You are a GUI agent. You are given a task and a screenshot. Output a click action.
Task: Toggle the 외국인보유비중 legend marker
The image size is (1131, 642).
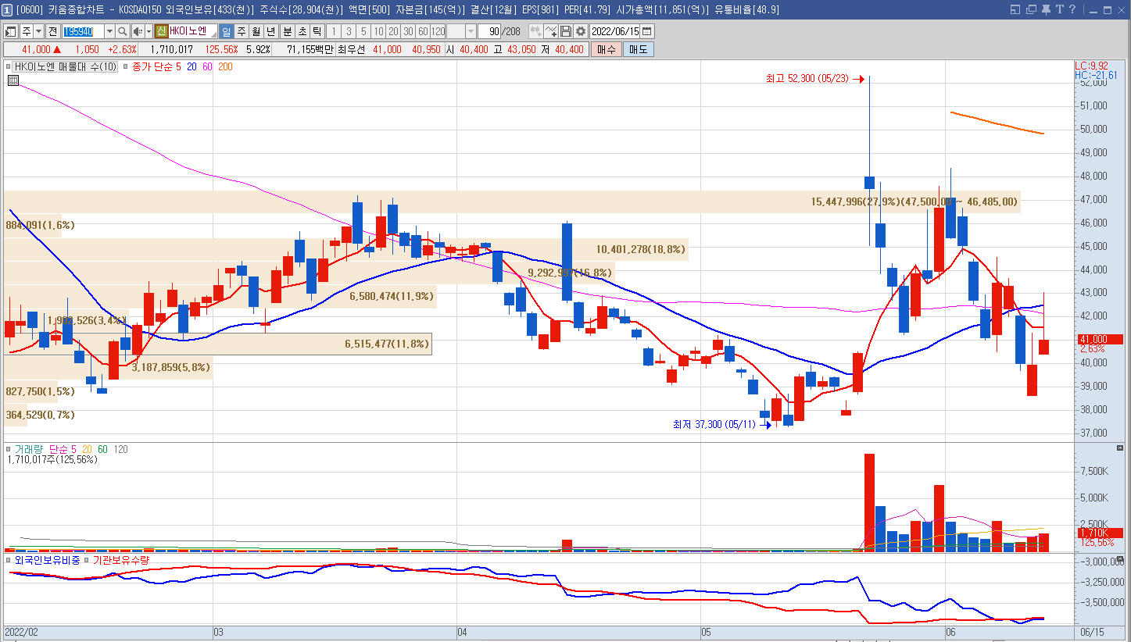point(9,560)
